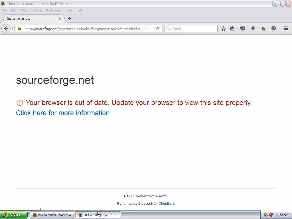Open site information via the info icon
Screen dimensions: 292x219
(x=14, y=29)
